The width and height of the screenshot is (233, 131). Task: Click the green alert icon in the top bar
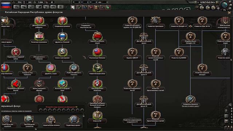coord(108,7)
